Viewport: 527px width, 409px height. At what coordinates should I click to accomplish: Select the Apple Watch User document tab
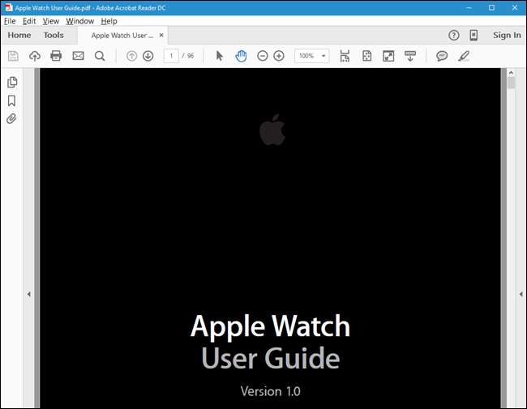[122, 36]
